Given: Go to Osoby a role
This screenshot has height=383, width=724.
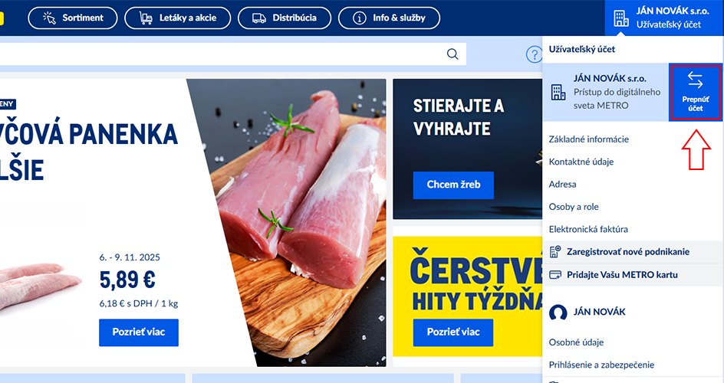Looking at the screenshot, I should click(574, 207).
